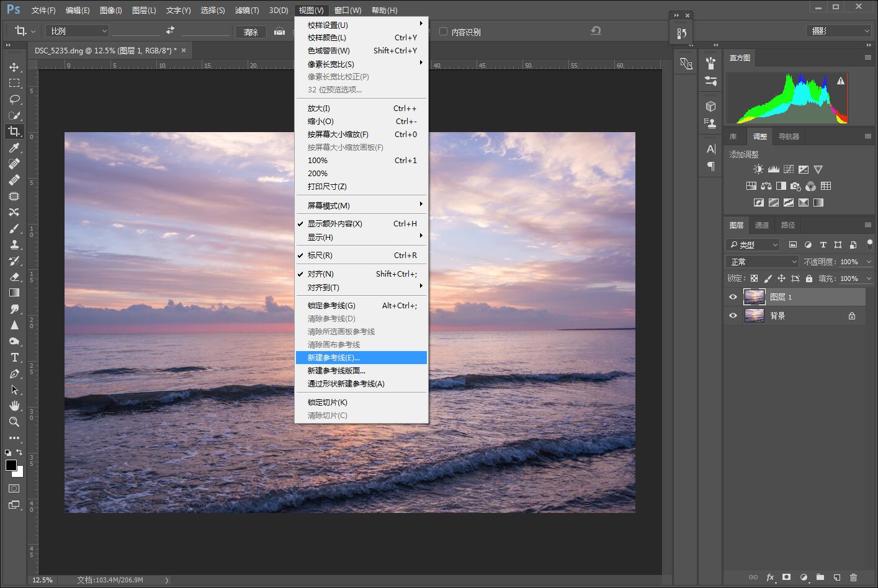This screenshot has height=588, width=878.
Task: Open the 图像(I) menu
Action: click(111, 11)
